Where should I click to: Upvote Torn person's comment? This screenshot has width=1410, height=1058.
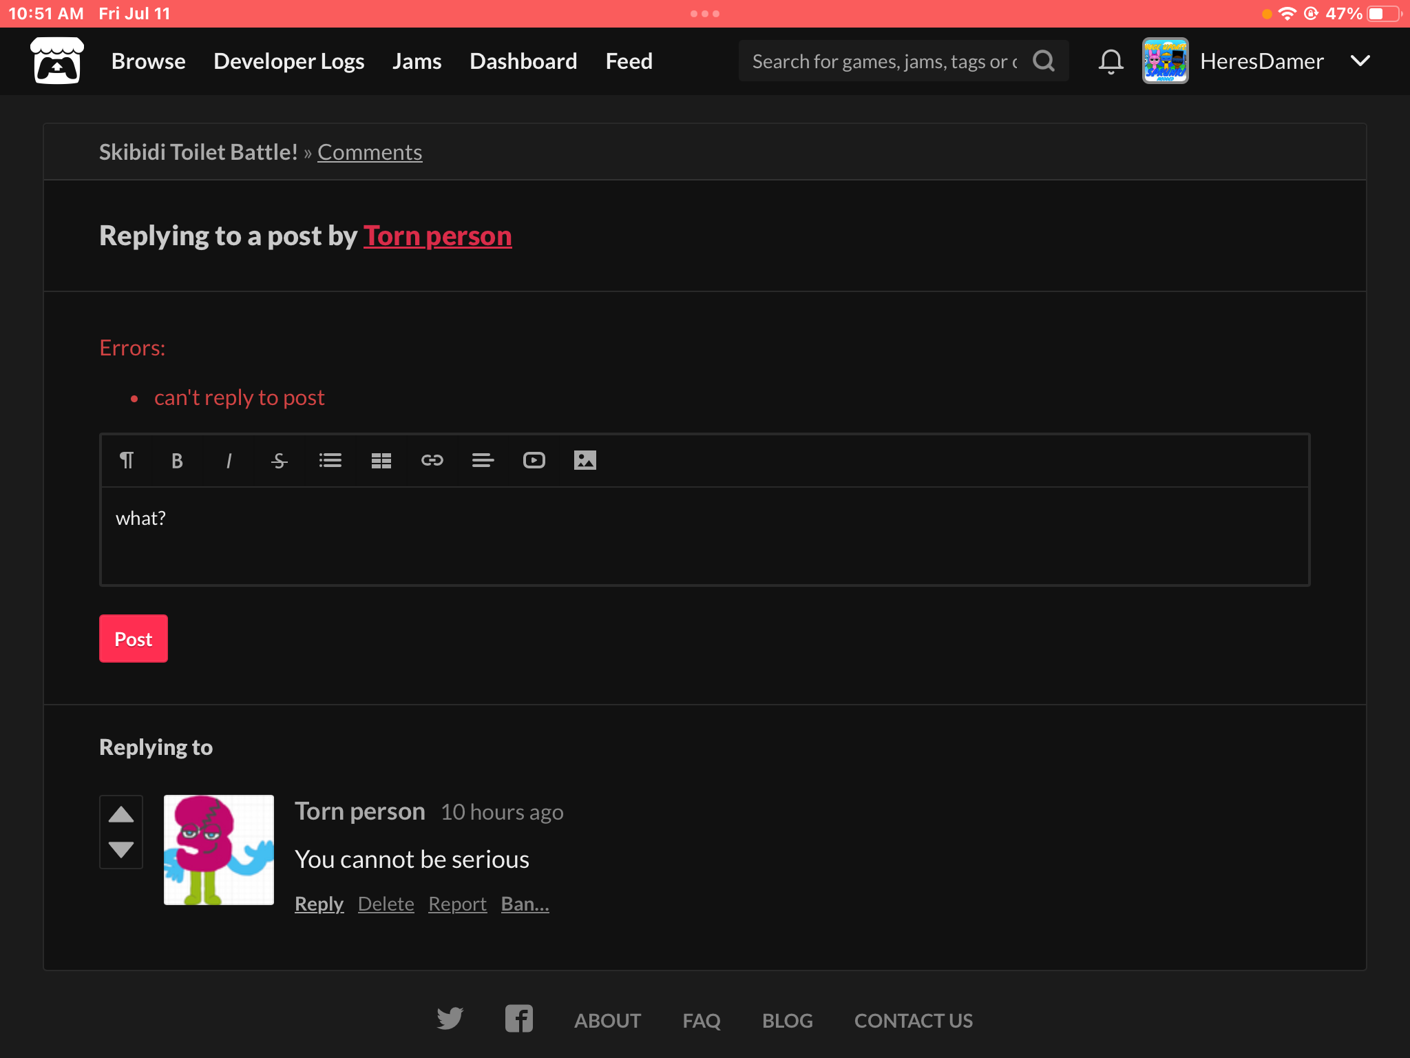pos(121,814)
